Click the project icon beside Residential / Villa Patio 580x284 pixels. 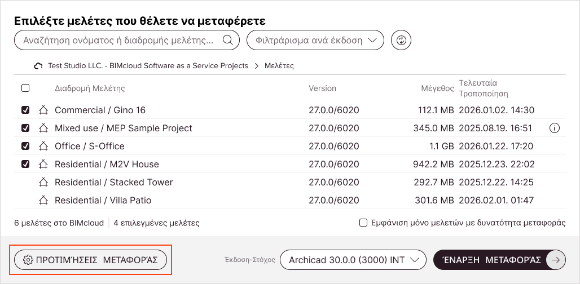[43, 200]
